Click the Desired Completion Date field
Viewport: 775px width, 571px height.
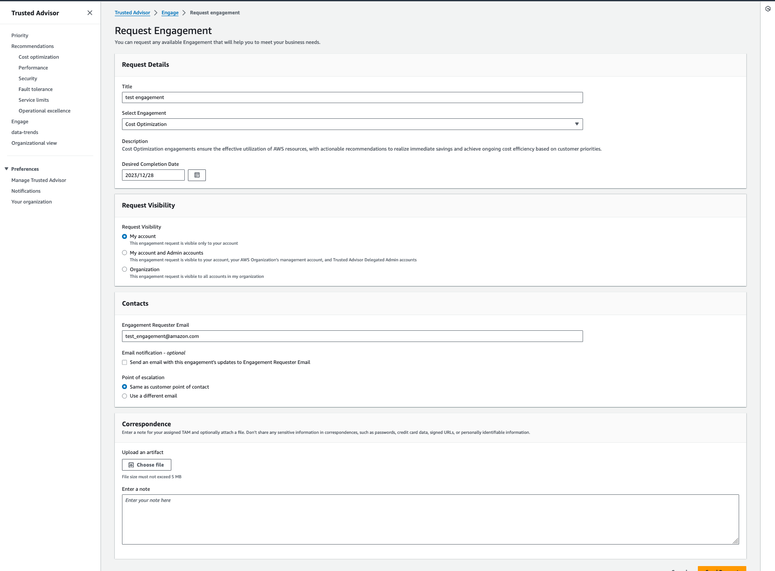[153, 175]
